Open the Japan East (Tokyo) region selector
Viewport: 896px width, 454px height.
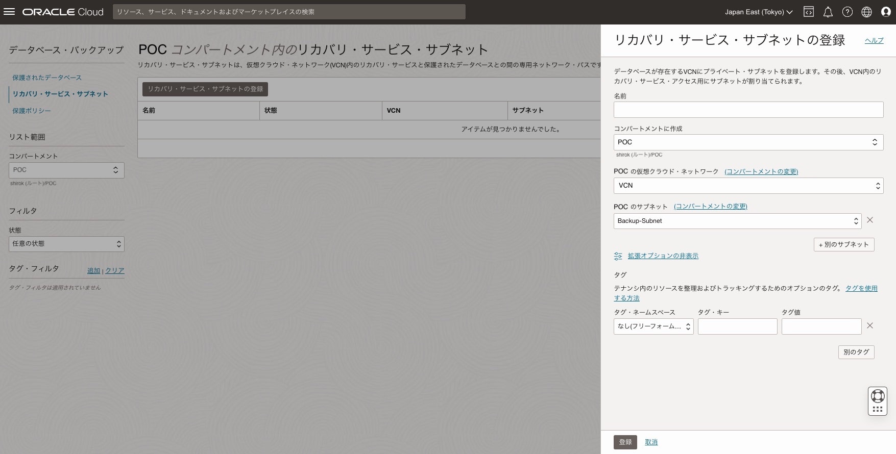pyautogui.click(x=759, y=12)
